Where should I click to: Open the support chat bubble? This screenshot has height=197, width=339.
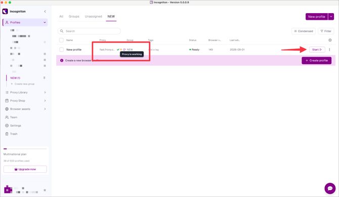point(330,188)
